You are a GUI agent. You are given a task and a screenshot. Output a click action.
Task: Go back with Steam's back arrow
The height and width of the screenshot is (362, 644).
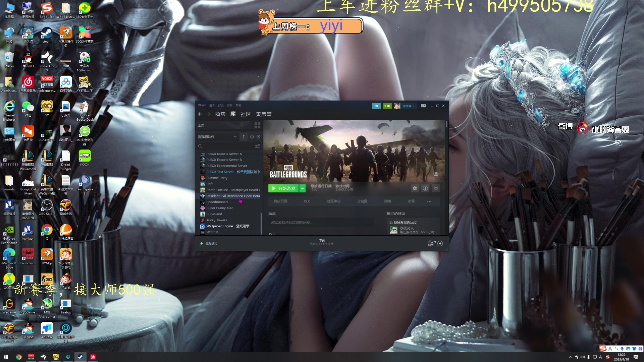pos(200,114)
